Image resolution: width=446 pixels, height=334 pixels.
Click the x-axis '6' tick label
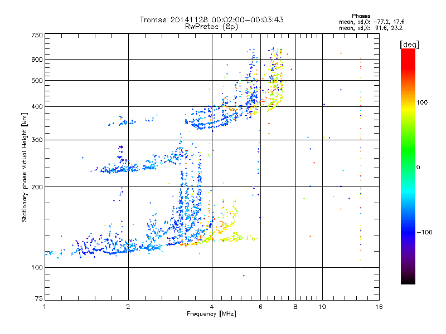click(260, 307)
